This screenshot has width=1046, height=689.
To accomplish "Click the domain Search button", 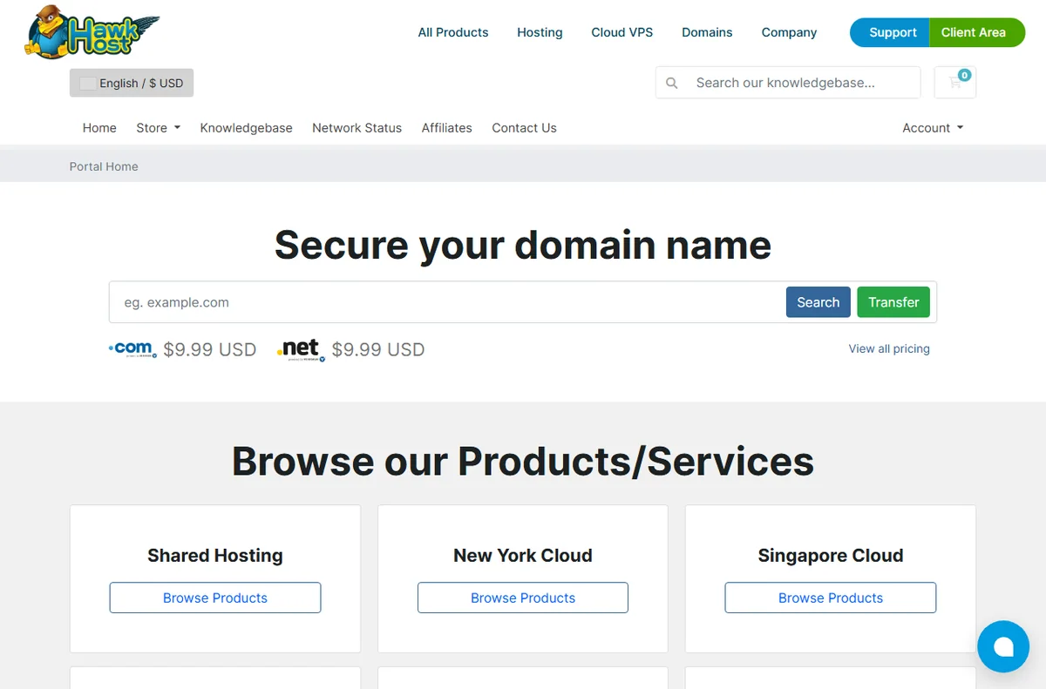I will (x=818, y=302).
